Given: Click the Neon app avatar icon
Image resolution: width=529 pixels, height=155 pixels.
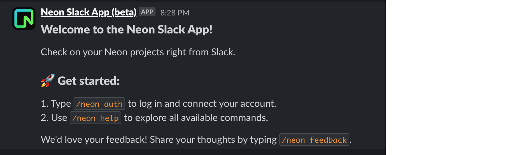Looking at the screenshot, I should click(x=24, y=19).
